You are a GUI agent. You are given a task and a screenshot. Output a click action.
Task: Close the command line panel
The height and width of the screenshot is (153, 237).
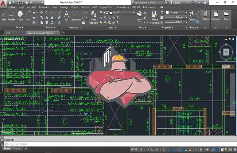coord(2,140)
